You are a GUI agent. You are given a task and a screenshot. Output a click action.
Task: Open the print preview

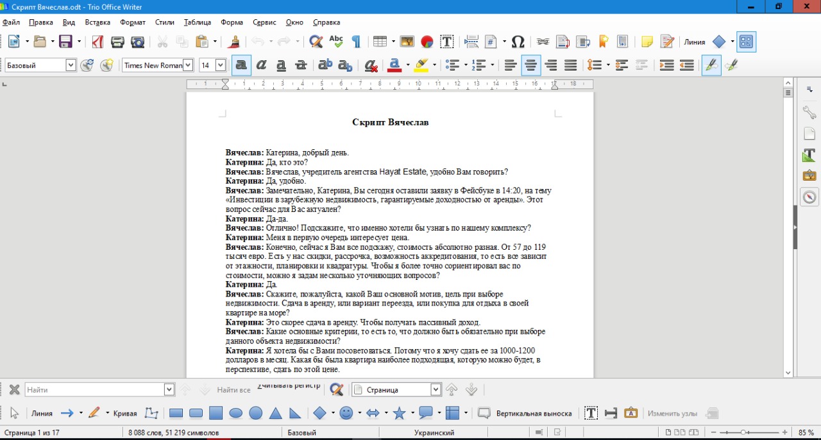(137, 42)
